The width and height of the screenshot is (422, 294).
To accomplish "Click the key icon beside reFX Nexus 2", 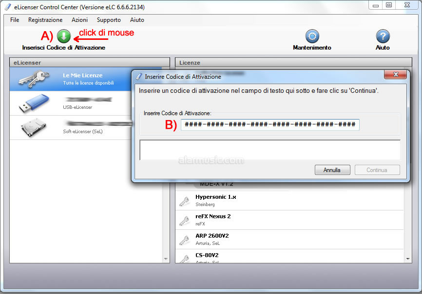I will 184,220.
